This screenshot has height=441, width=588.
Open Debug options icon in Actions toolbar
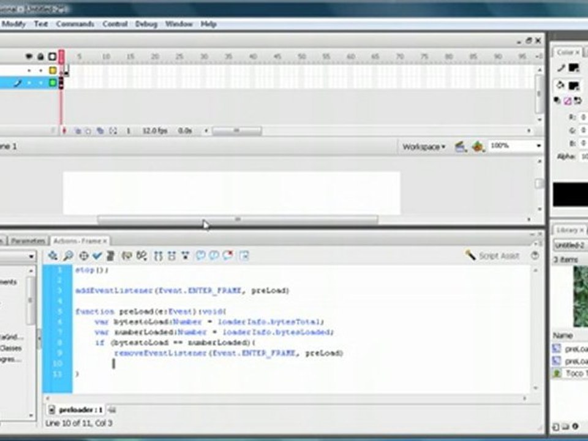[x=141, y=256]
